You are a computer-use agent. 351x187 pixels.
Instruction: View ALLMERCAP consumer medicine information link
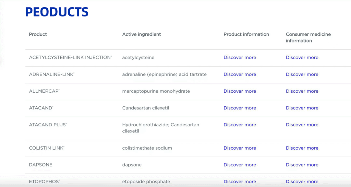click(302, 91)
